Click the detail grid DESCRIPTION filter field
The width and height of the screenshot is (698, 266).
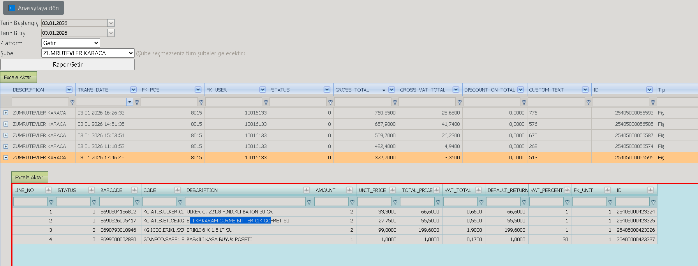coord(245,202)
